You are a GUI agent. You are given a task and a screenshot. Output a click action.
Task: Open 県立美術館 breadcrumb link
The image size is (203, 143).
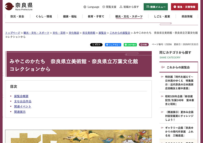pos(89,33)
